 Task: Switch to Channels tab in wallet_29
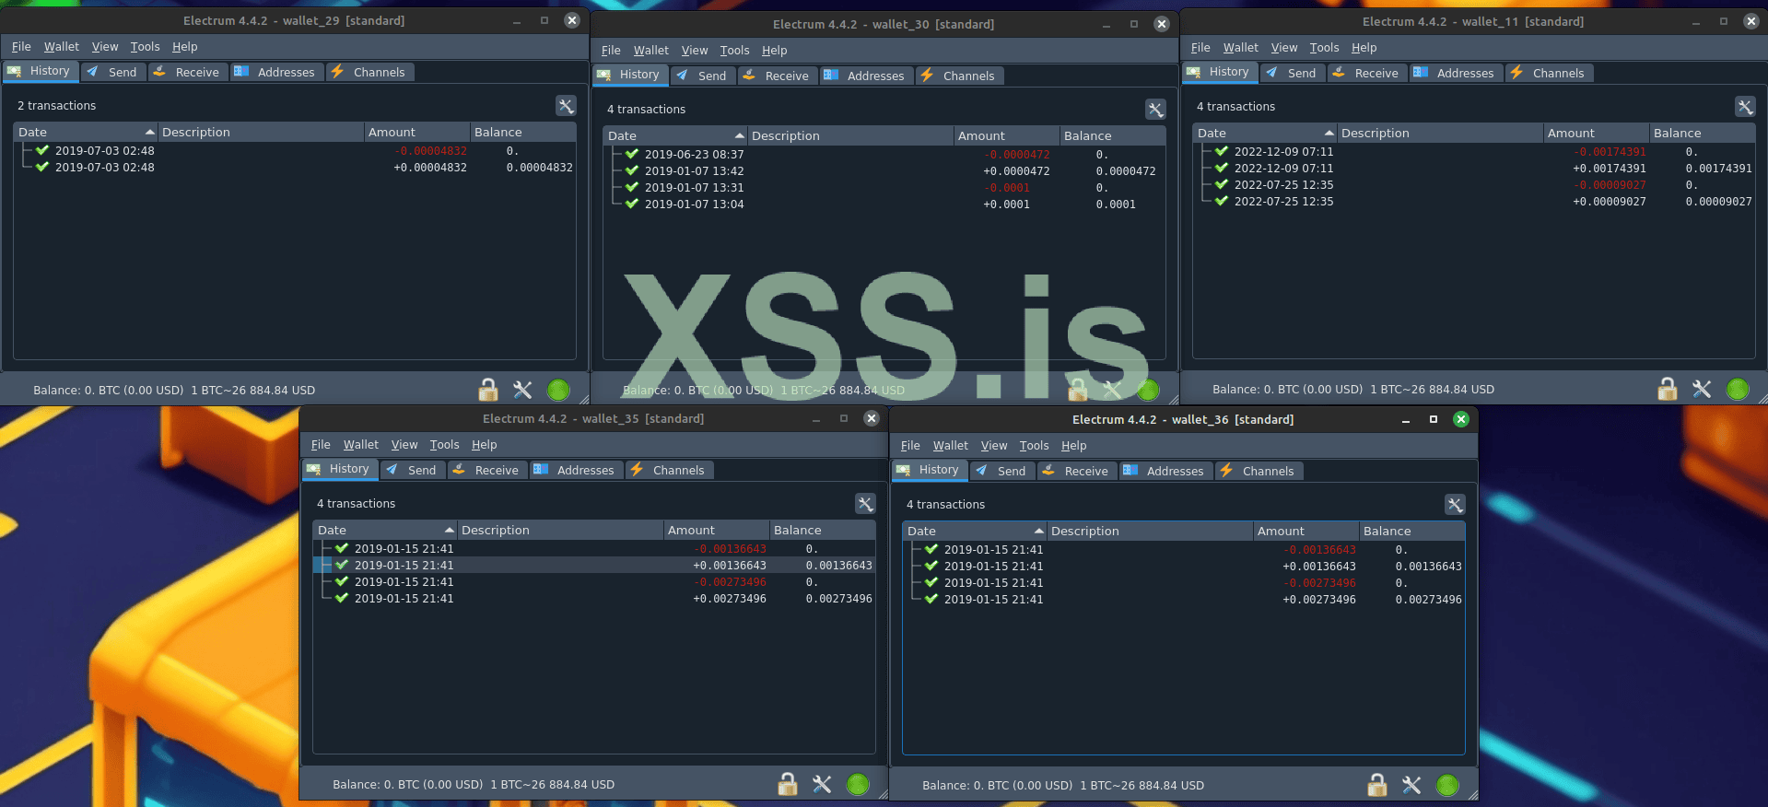click(369, 72)
